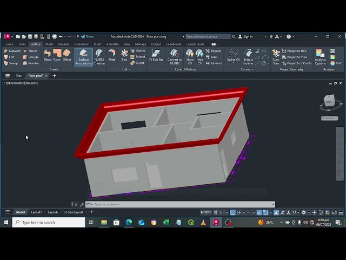Switch to the Home ribbon tab

[9, 44]
